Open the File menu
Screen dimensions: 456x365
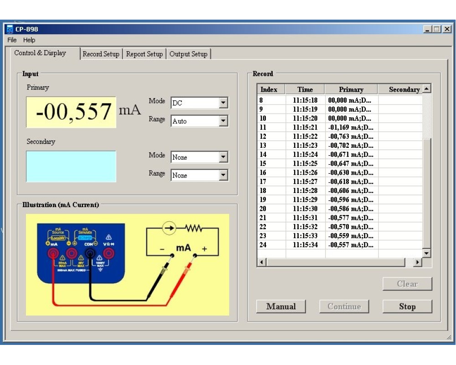pyautogui.click(x=12, y=40)
